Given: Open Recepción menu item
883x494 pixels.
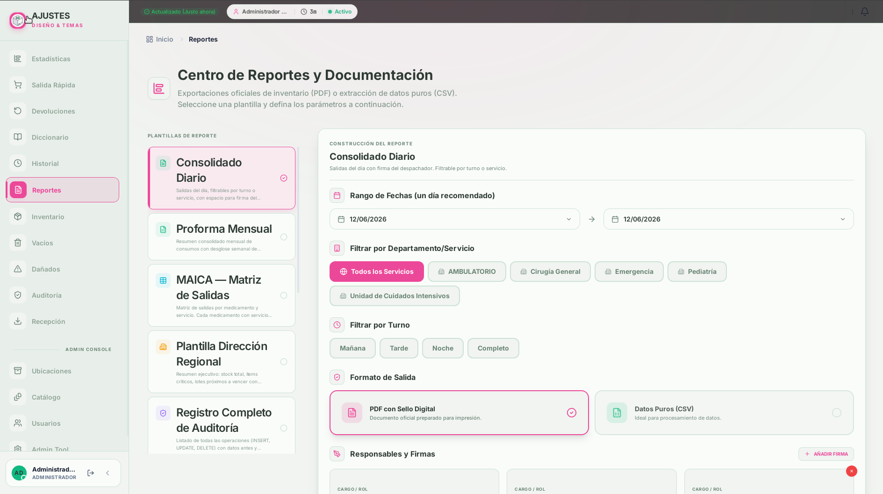Looking at the screenshot, I should coord(62,321).
